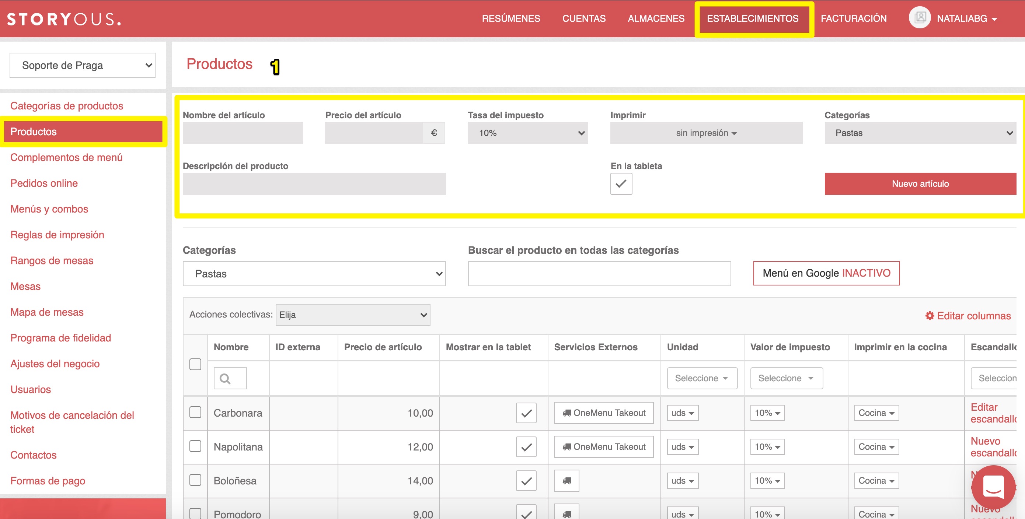This screenshot has width=1025, height=519.
Task: Go to the ALMACENES menu
Action: [656, 19]
